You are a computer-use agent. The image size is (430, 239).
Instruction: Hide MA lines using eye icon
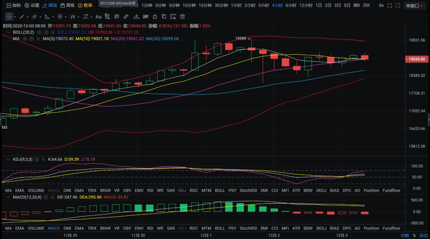point(25,39)
